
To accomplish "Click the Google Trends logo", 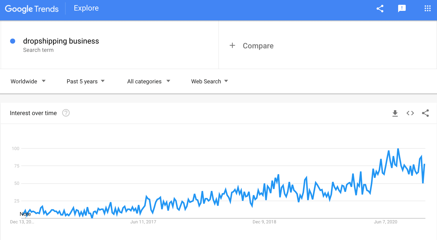I will (32, 9).
